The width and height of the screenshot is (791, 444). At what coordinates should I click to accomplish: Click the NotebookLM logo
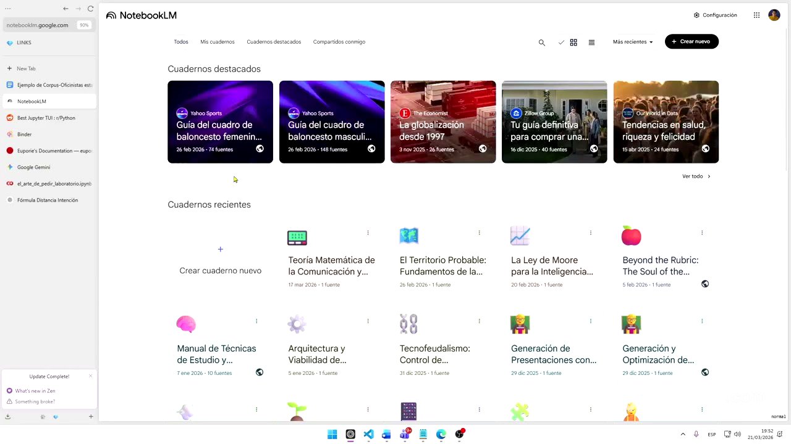[142, 15]
